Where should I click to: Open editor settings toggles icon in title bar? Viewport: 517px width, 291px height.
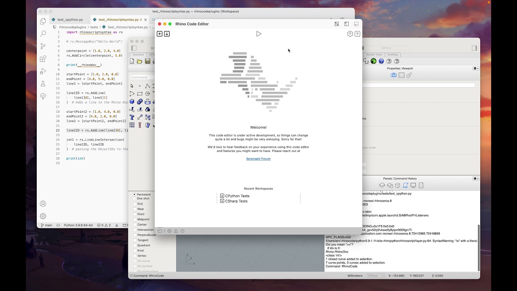click(336, 24)
